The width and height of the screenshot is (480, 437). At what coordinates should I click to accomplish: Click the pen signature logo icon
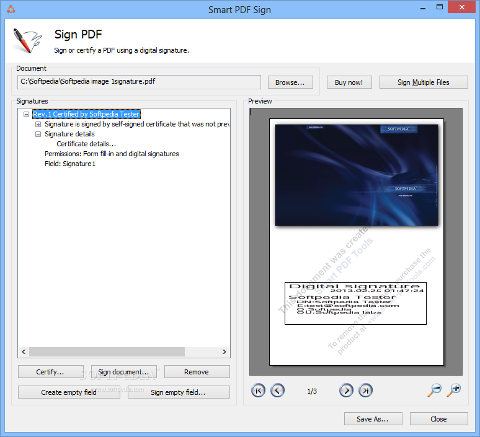(x=27, y=41)
